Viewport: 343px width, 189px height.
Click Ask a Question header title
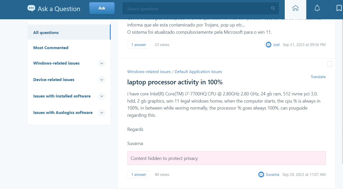coord(59,9)
